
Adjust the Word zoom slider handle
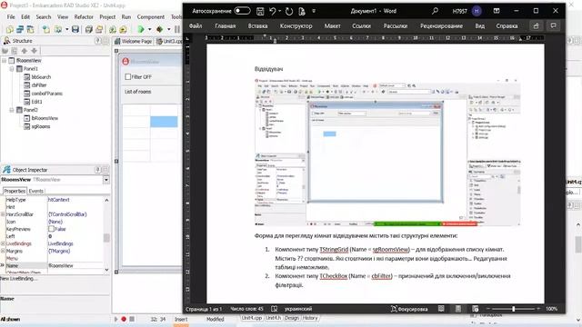tap(514, 309)
